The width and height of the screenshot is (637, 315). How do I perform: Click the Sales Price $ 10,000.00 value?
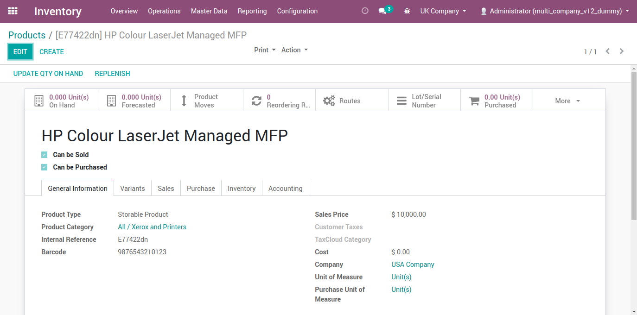pos(408,214)
